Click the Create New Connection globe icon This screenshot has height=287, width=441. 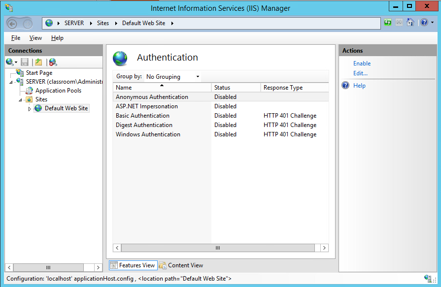(10, 62)
